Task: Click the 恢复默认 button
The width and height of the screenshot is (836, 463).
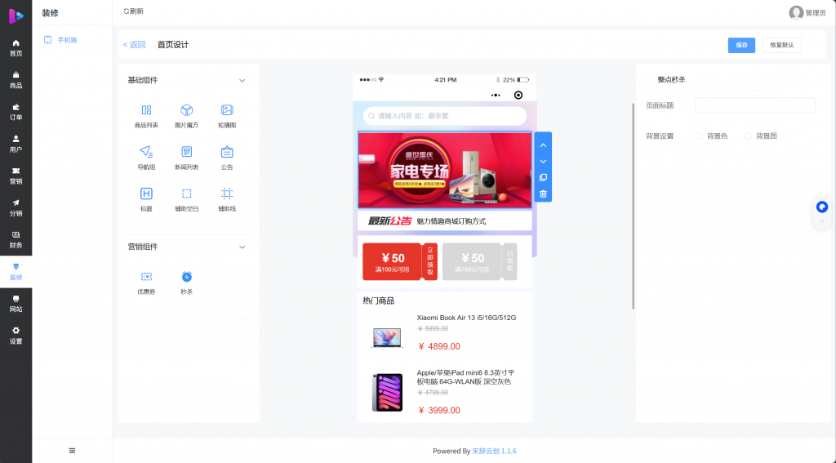Action: [781, 46]
